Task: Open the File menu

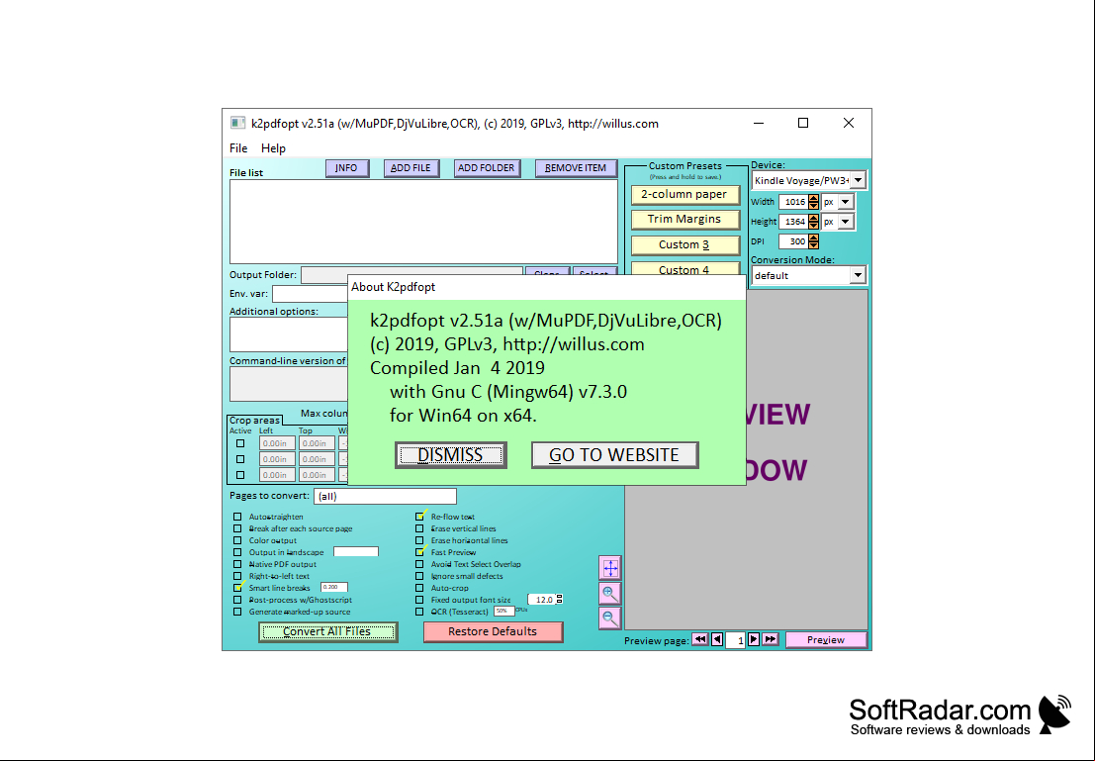Action: point(238,148)
